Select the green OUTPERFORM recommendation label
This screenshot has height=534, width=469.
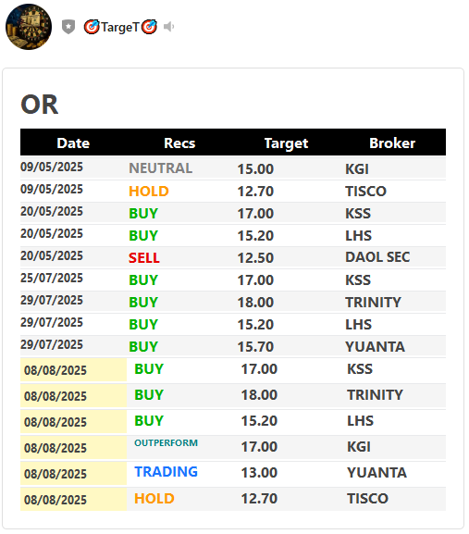[x=166, y=442]
